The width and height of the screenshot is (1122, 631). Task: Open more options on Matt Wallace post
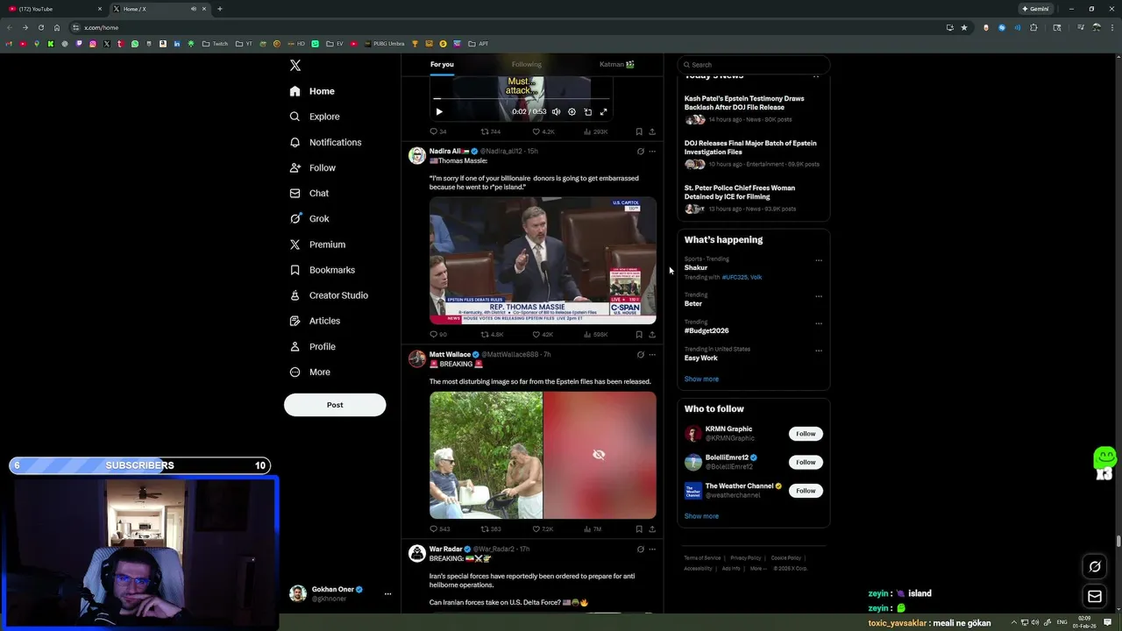pos(652,355)
